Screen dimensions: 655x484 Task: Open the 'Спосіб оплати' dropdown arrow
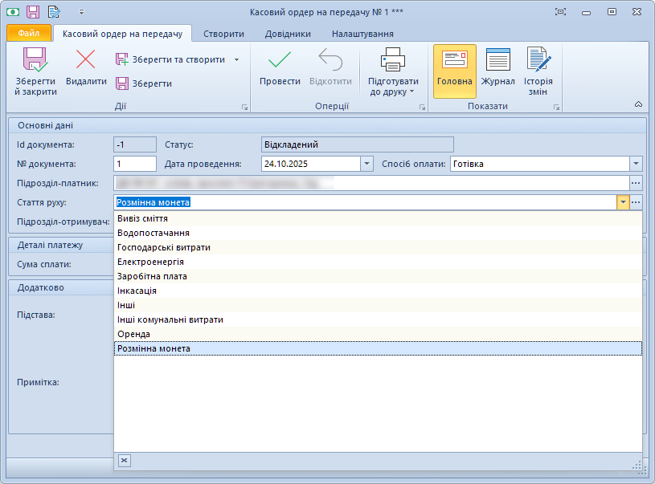637,164
